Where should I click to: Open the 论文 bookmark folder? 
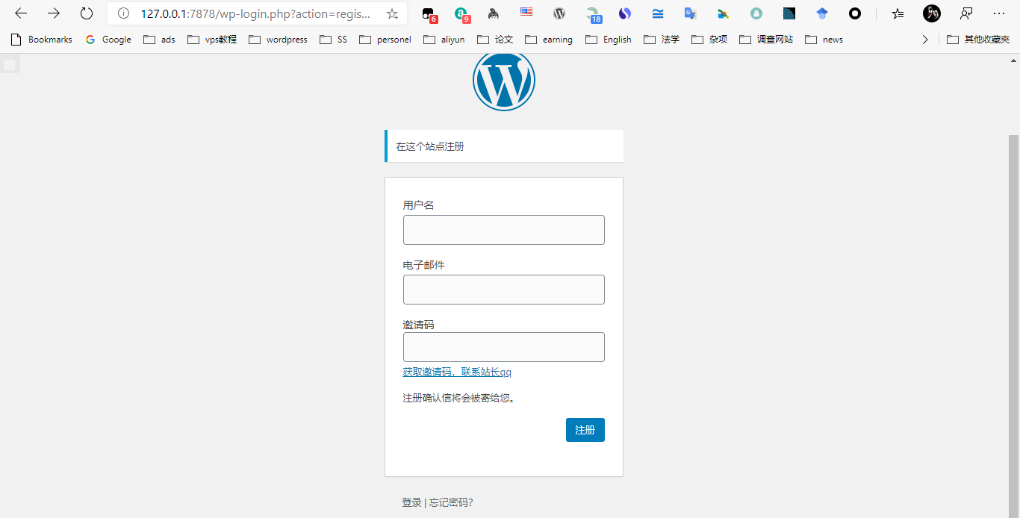495,40
